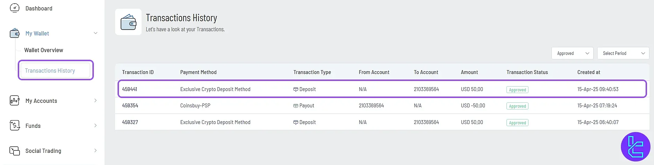Click timestamp 15-Apr-25 09:40:53
The height and width of the screenshot is (165, 654).
[598, 89]
